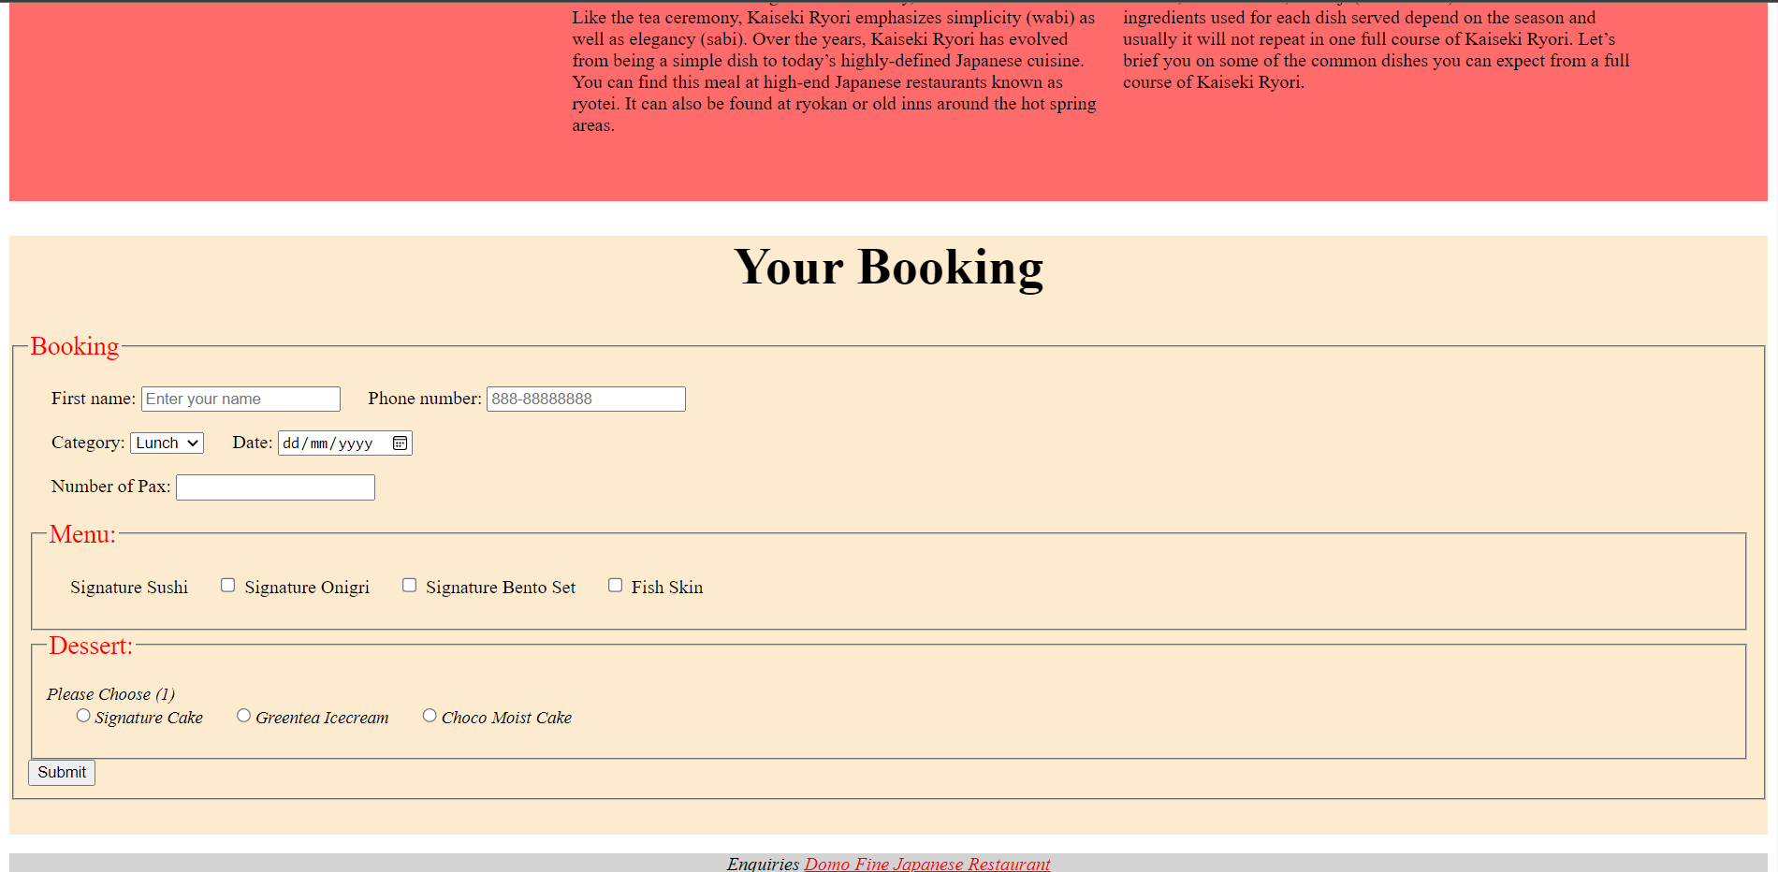The image size is (1778, 872).
Task: Click the Category dropdown arrow
Action: pos(193,443)
